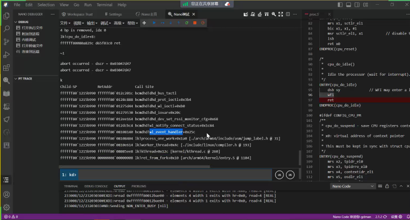Toggle bottom panel layout icon
Viewport: 410px width, 220px height.
tap(348, 5)
